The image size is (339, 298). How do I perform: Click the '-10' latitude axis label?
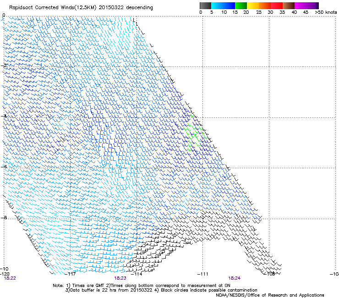(4, 269)
